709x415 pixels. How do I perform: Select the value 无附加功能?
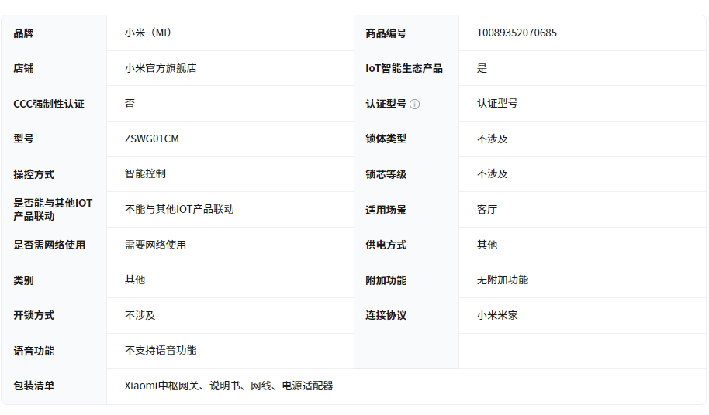tap(503, 280)
